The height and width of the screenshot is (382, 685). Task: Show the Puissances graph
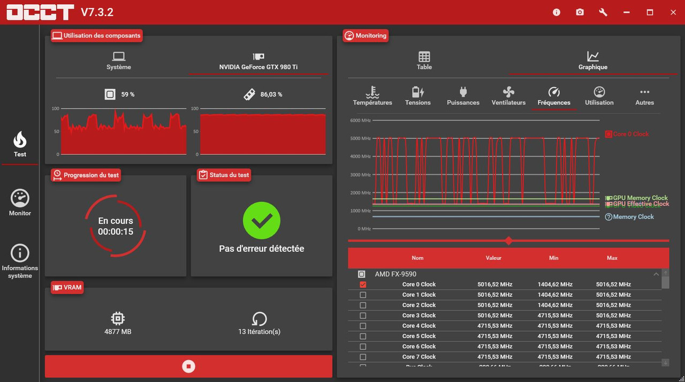tap(463, 96)
